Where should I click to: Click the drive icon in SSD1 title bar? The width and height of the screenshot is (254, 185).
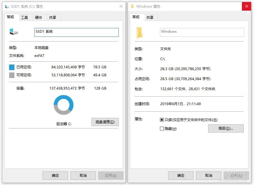tap(7, 6)
